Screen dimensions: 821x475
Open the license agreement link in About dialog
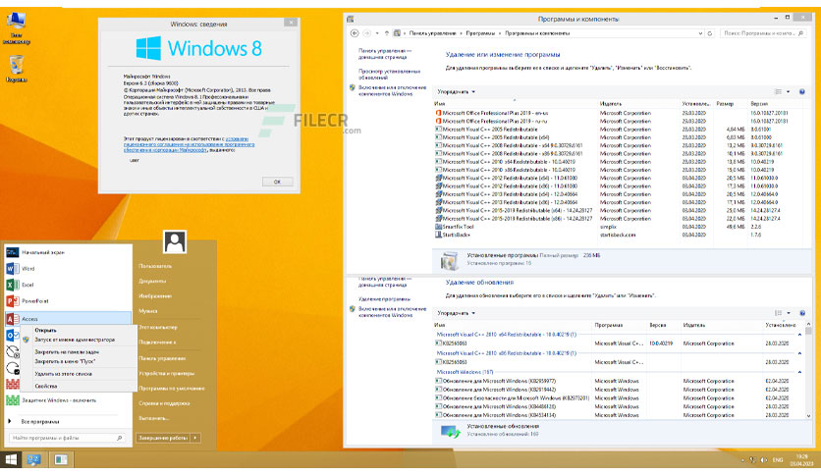tap(189, 144)
